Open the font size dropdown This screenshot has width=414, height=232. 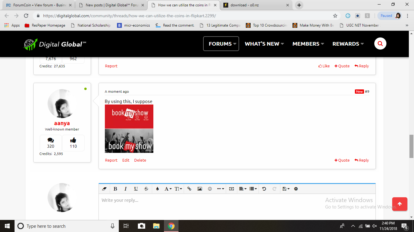[178, 188]
